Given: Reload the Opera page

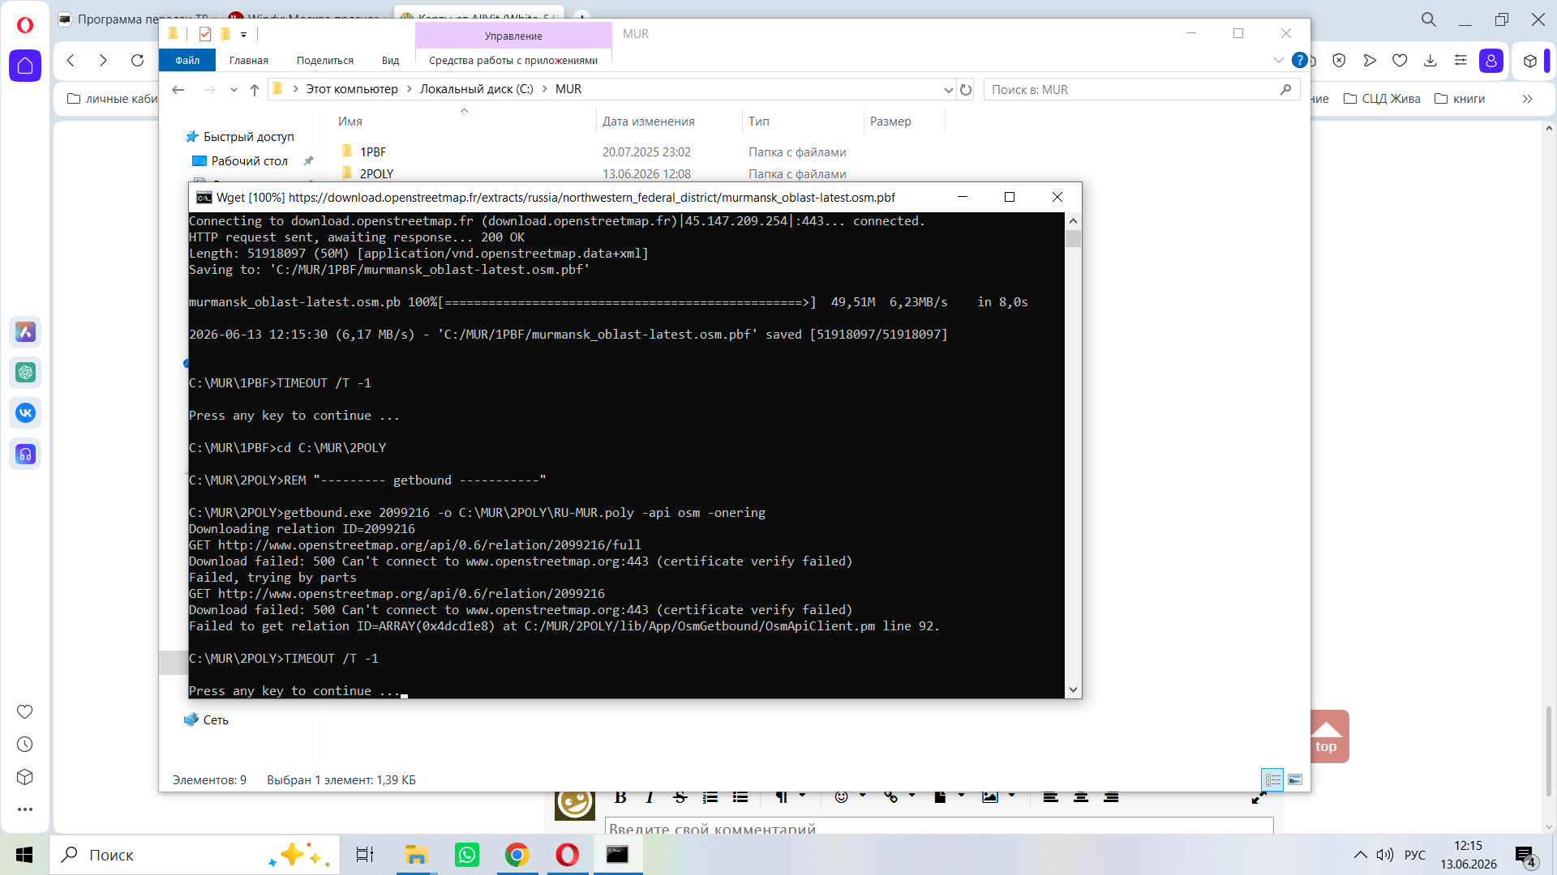Looking at the screenshot, I should [x=137, y=60].
